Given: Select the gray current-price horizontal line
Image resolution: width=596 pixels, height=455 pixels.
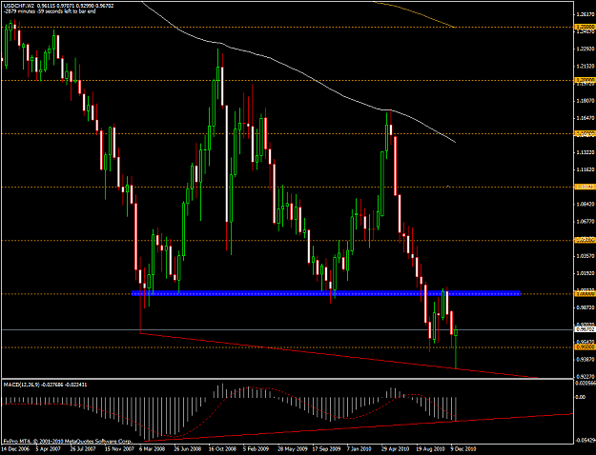Looking at the screenshot, I should (287, 329).
